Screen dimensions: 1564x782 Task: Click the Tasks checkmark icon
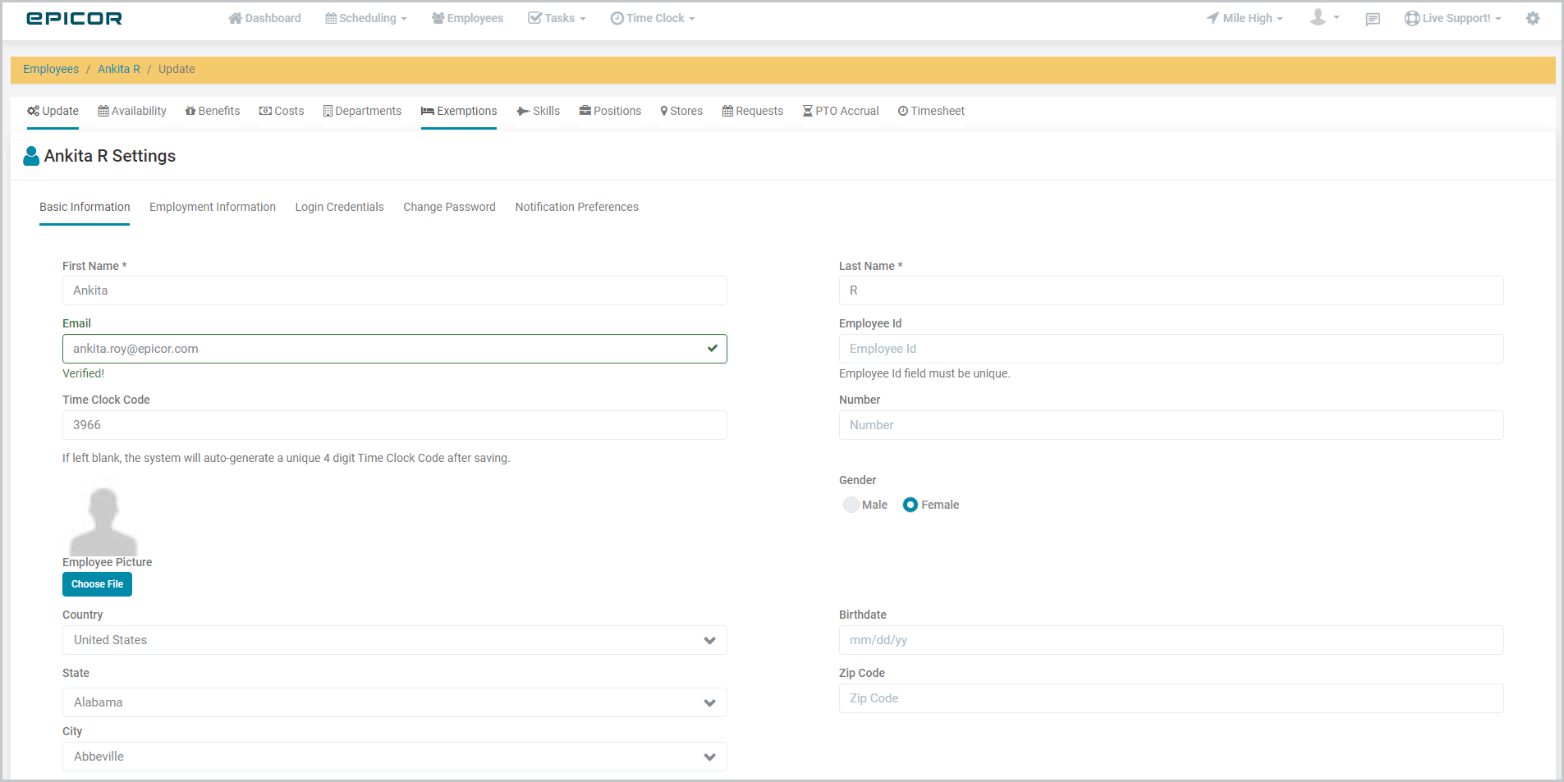[534, 18]
